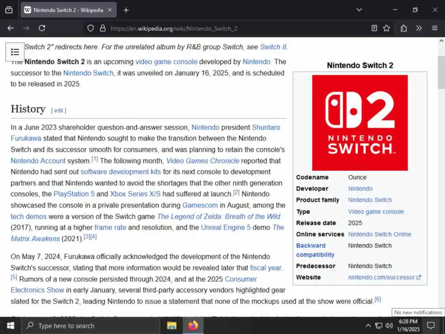Open the Product family Nintendo Switch link
This screenshot has width=445, height=334.
370,200
